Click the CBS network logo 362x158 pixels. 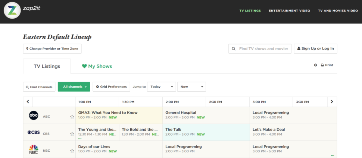[x=34, y=133]
